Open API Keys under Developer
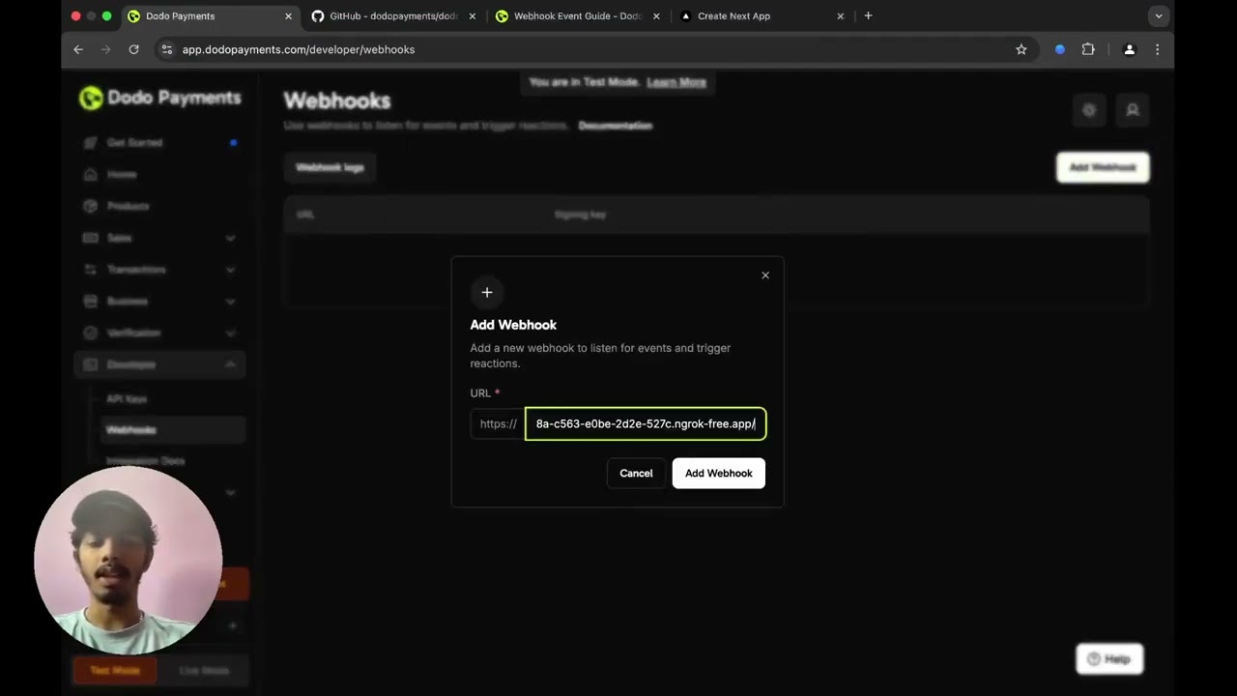Image resolution: width=1237 pixels, height=696 pixels. (x=127, y=398)
